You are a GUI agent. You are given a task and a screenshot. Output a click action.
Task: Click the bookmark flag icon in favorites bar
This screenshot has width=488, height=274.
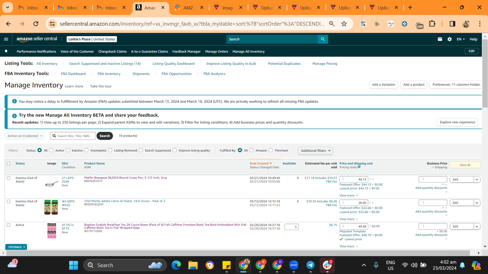[x=6, y=51]
